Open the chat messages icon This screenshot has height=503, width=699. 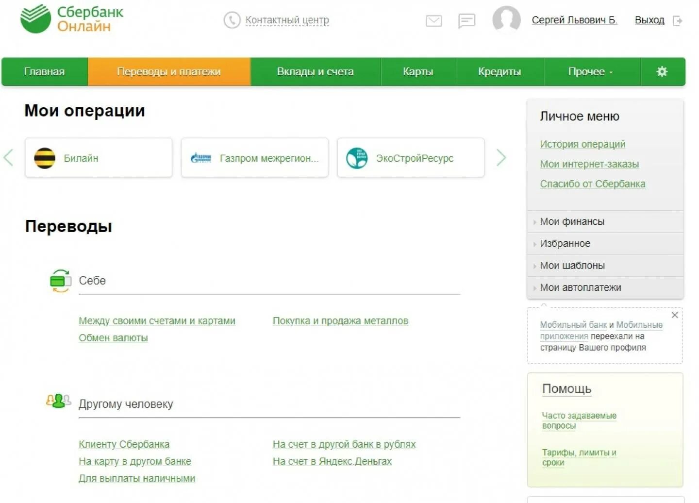click(466, 21)
